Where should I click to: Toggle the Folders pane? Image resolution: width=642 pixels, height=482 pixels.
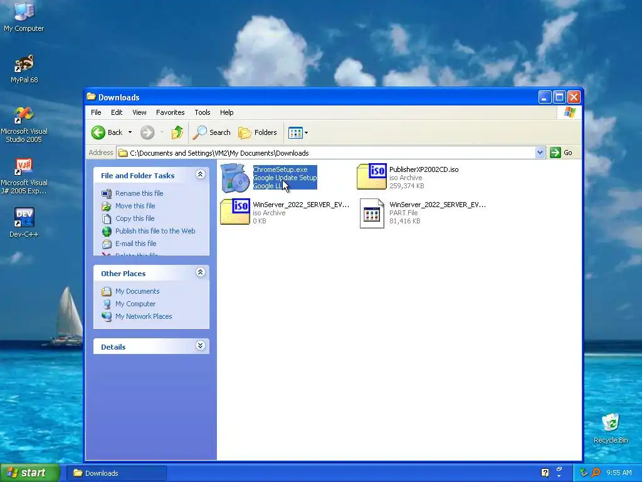(x=258, y=132)
